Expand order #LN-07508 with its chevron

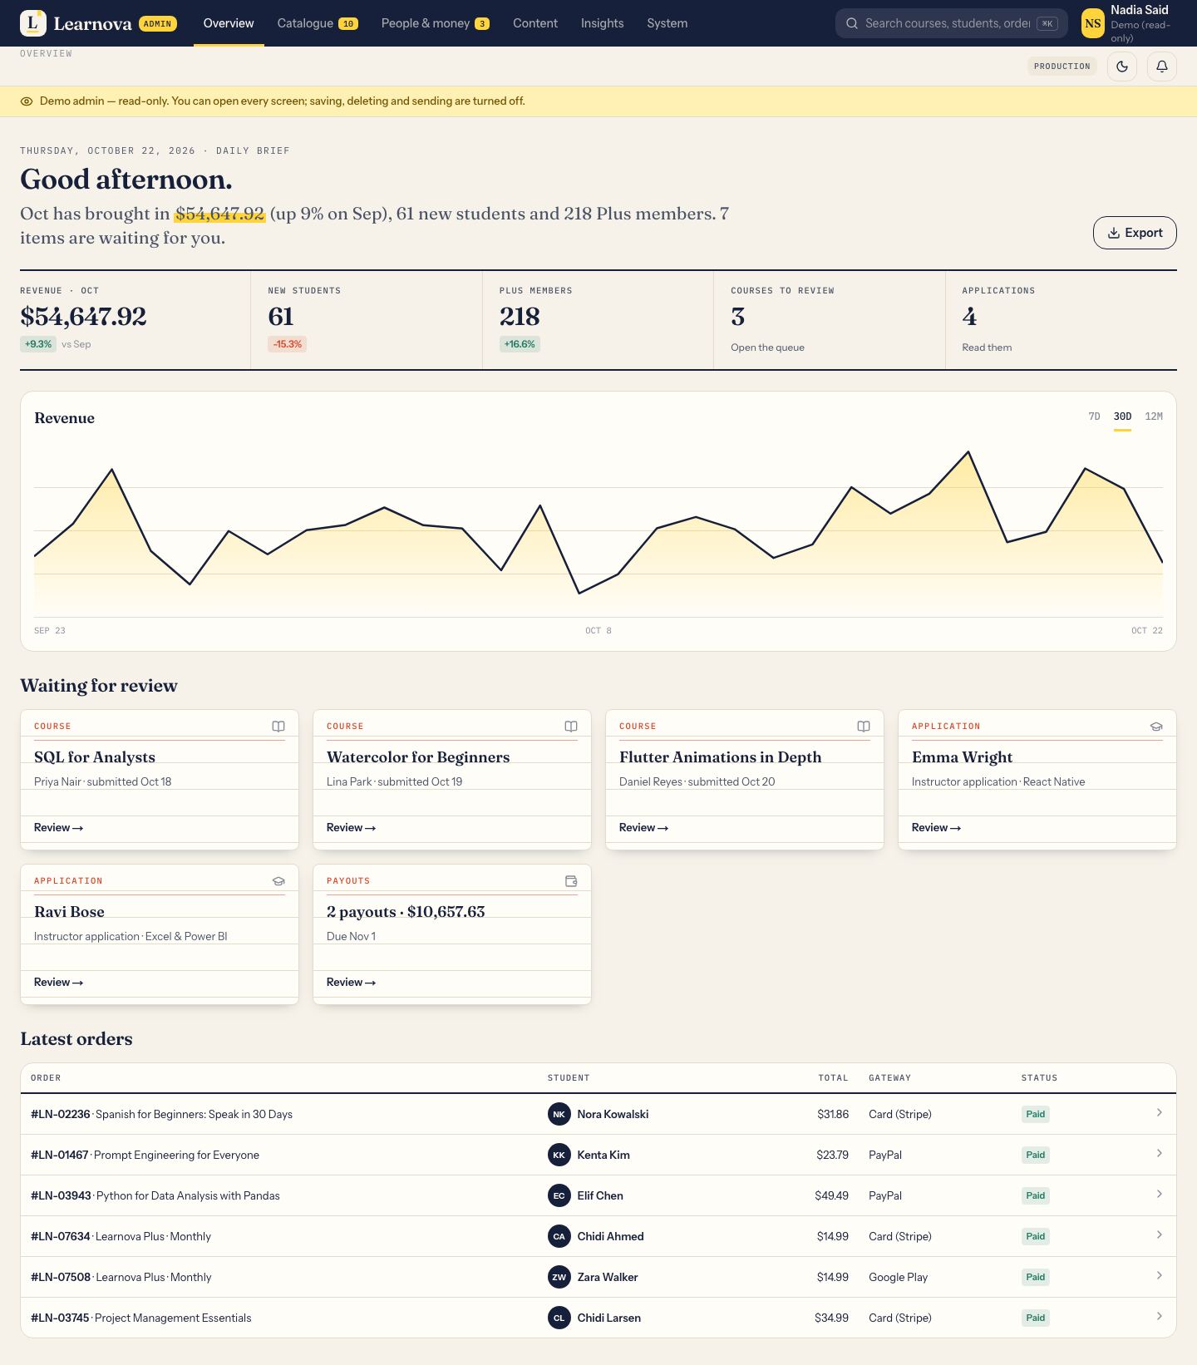[x=1160, y=1276]
